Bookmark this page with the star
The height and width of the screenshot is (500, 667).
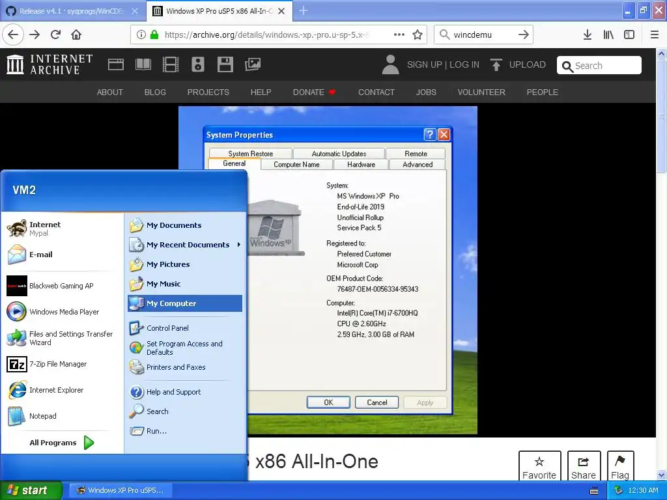coord(418,35)
